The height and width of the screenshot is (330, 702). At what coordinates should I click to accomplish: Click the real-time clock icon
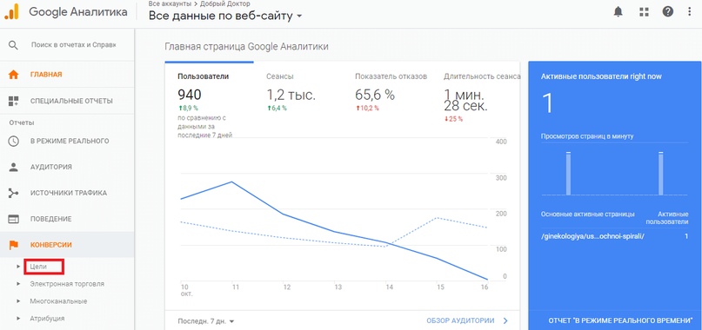pos(13,141)
